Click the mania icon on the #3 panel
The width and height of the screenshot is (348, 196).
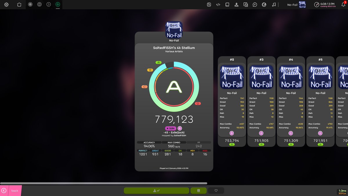coord(261,133)
